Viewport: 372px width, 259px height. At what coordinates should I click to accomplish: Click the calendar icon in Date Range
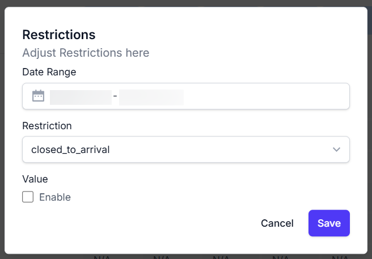click(x=38, y=96)
